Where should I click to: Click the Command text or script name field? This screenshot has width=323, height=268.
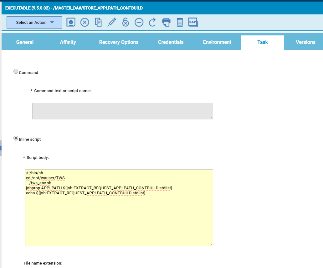point(122,111)
